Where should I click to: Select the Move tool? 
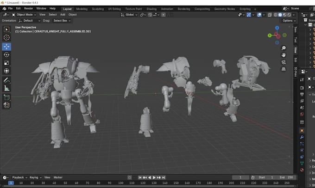click(x=6, y=47)
